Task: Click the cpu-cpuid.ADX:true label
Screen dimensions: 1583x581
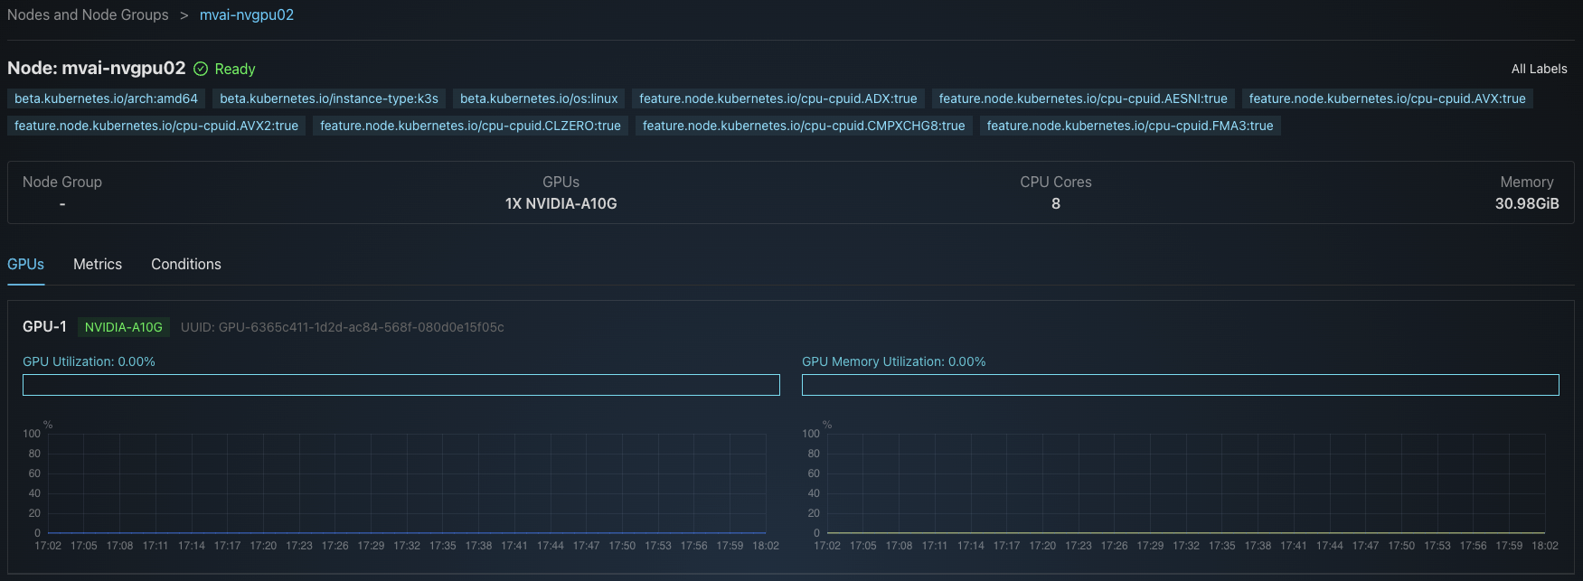Action: coord(777,98)
